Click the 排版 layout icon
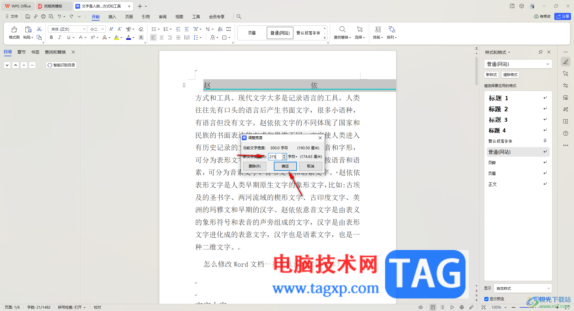 coord(378,29)
